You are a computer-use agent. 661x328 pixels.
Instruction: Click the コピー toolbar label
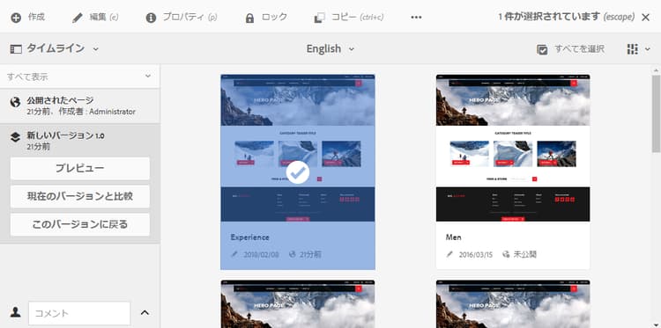coord(344,18)
